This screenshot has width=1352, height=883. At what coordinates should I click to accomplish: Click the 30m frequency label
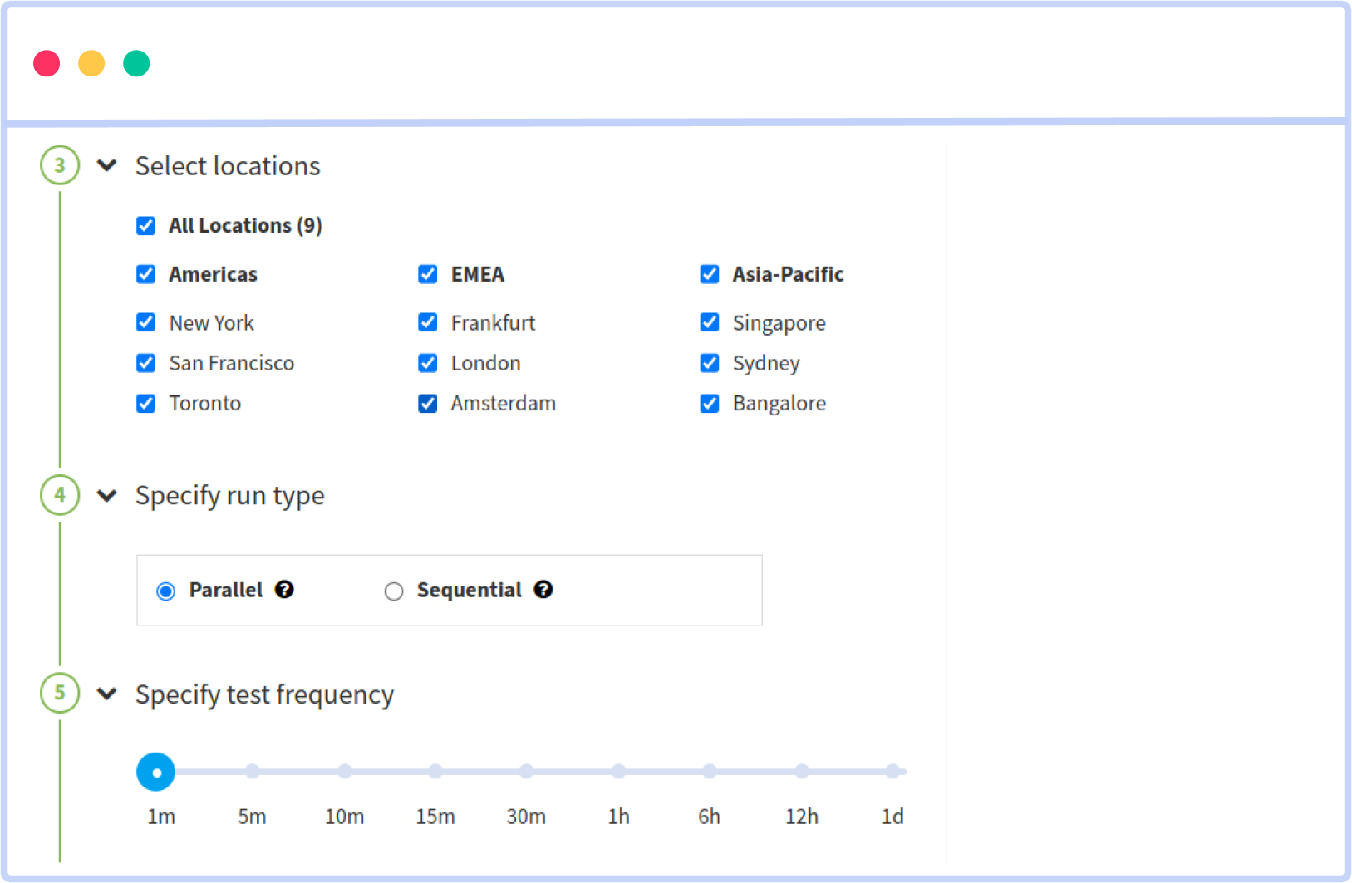[527, 817]
